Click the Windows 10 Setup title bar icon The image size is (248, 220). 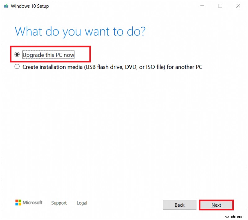[6, 6]
